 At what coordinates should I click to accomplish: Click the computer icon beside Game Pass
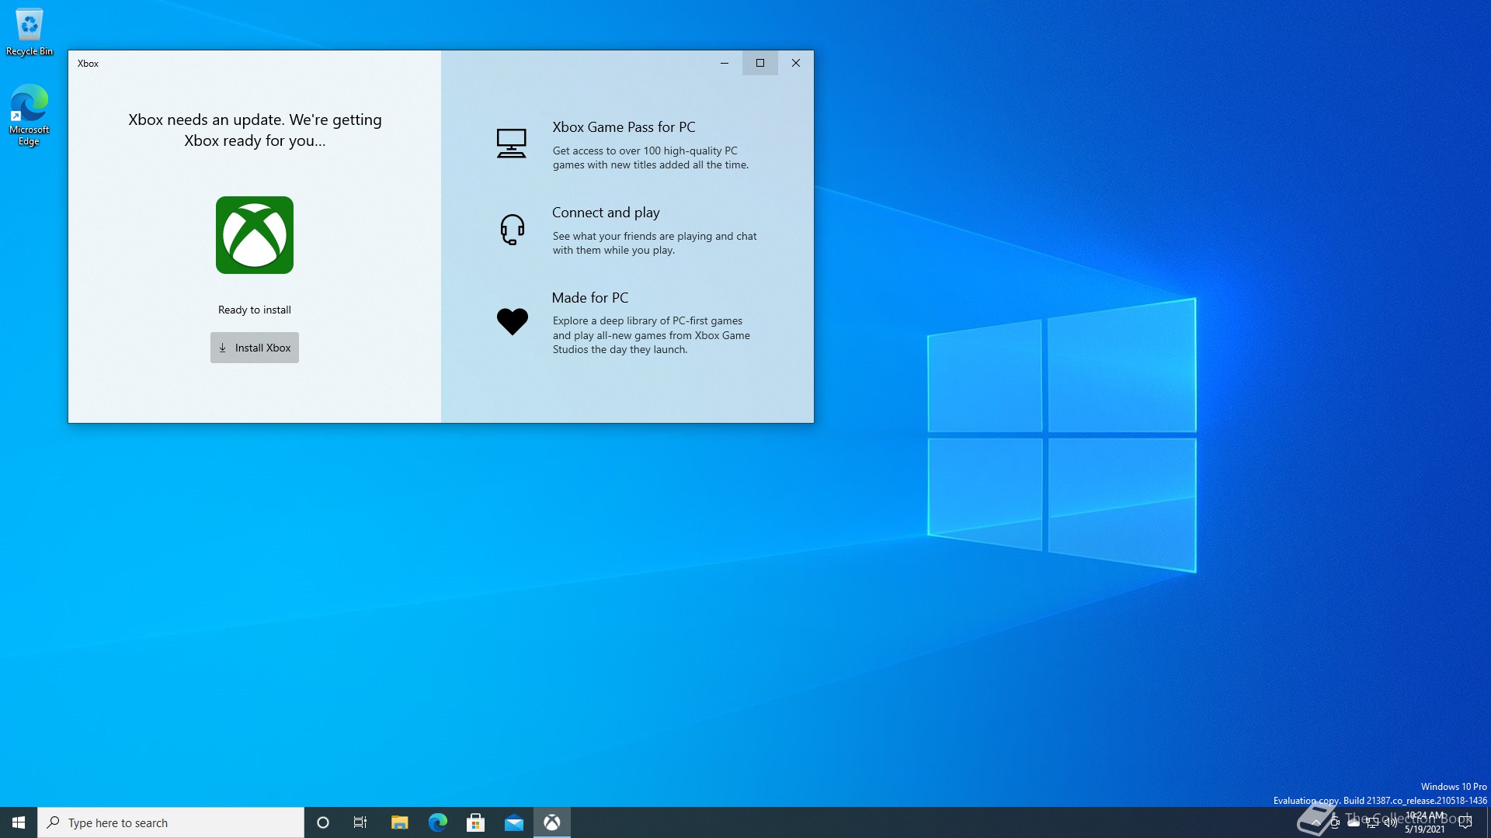click(511, 144)
